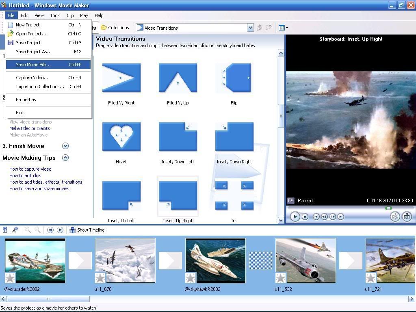Expand the Finish Movie section

(65, 146)
